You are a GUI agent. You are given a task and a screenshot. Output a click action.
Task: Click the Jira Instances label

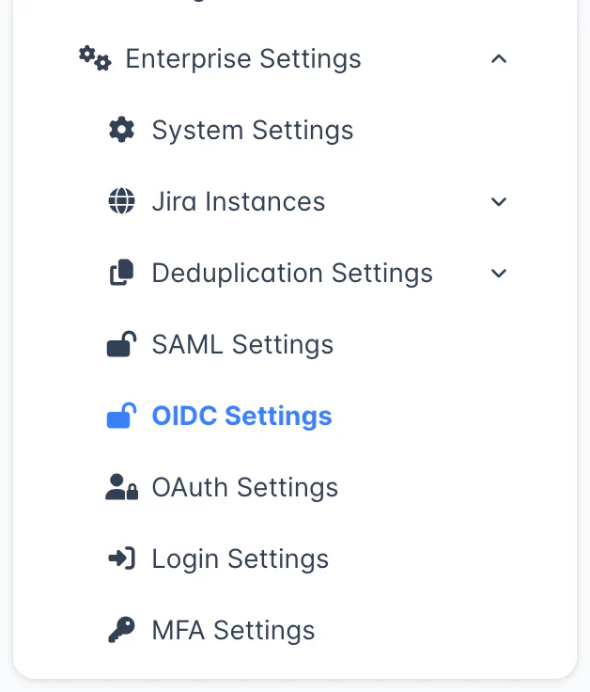tap(239, 201)
